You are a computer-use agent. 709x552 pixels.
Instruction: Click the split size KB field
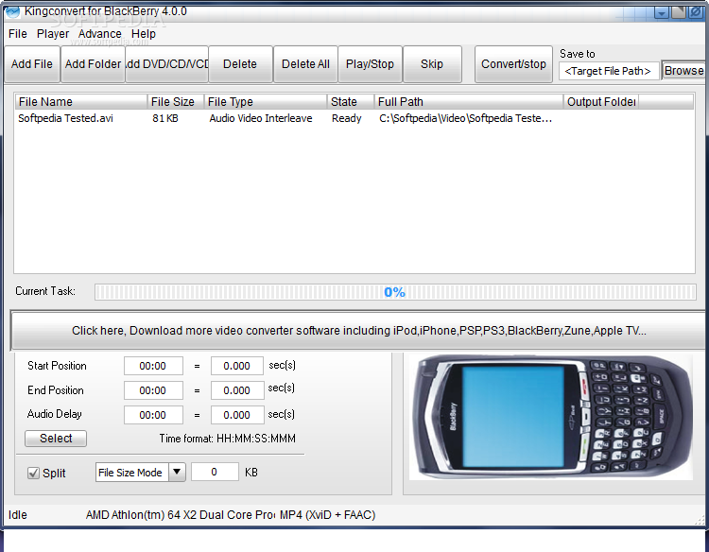pyautogui.click(x=215, y=472)
